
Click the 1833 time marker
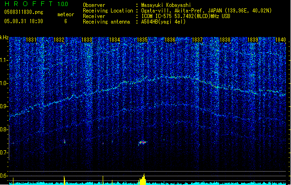87,40
